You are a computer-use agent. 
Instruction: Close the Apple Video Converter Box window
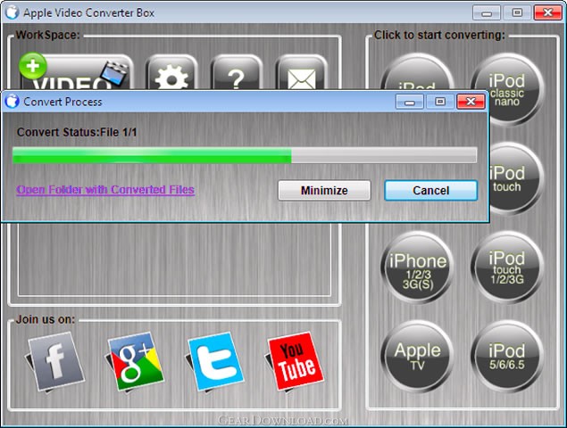point(547,12)
